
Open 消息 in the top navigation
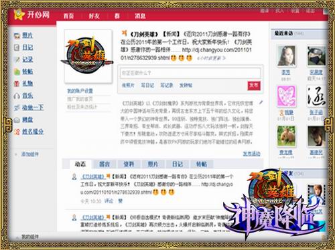click(x=140, y=16)
